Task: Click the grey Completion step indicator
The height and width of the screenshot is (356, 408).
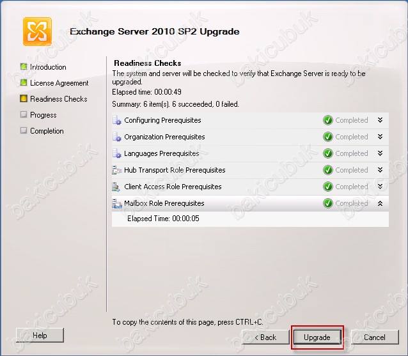Action: pyautogui.click(x=24, y=130)
